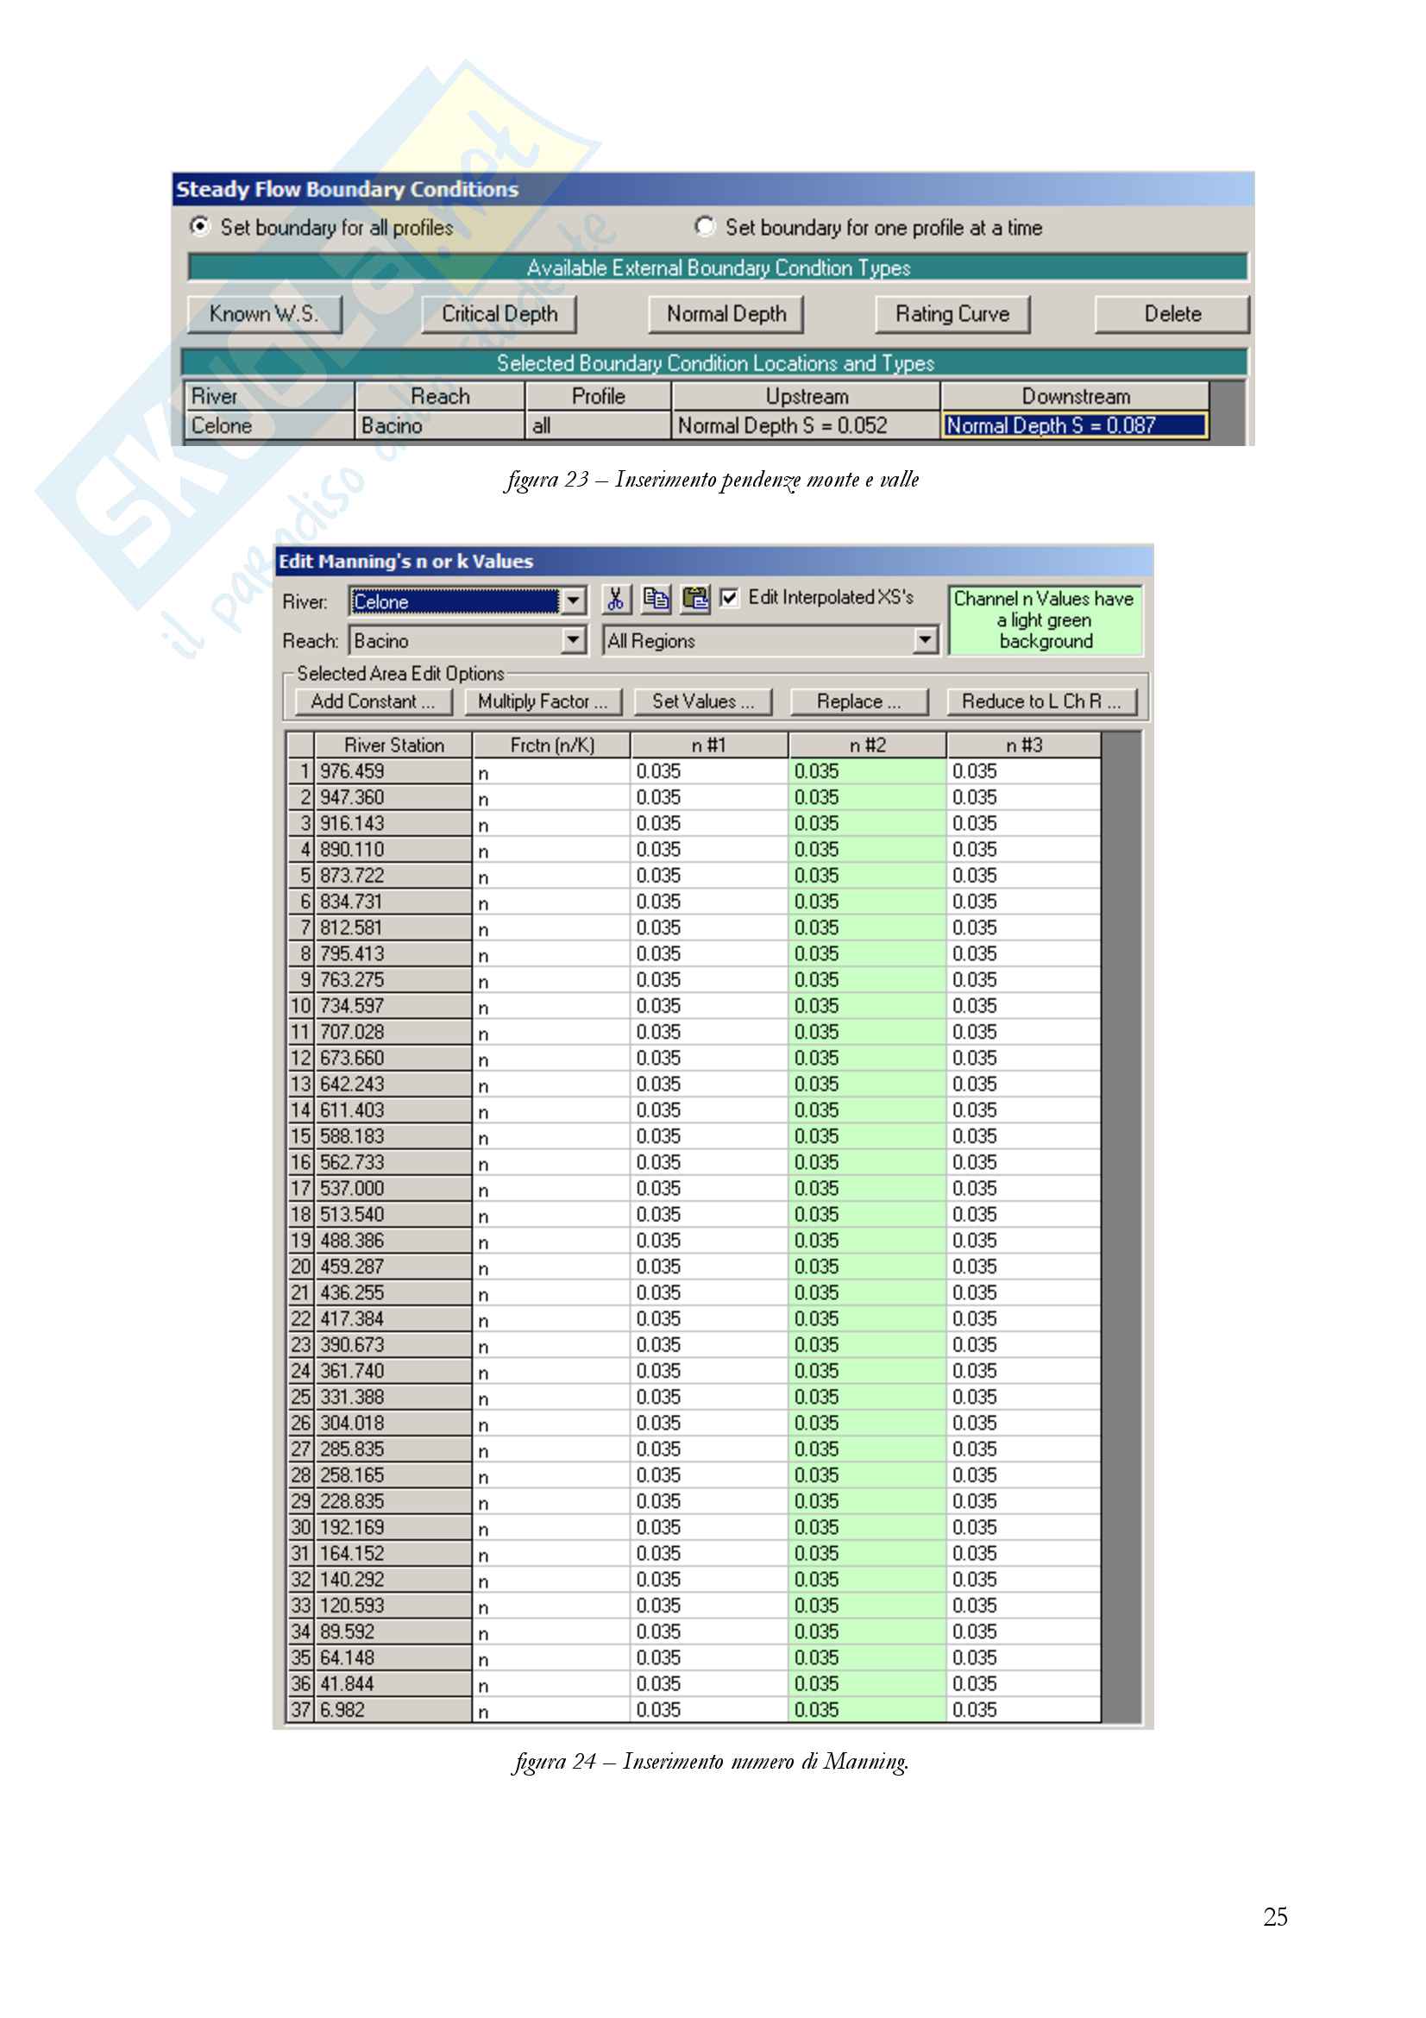Click the Copy icon in Manning editor
The height and width of the screenshot is (2018, 1426).
point(656,600)
